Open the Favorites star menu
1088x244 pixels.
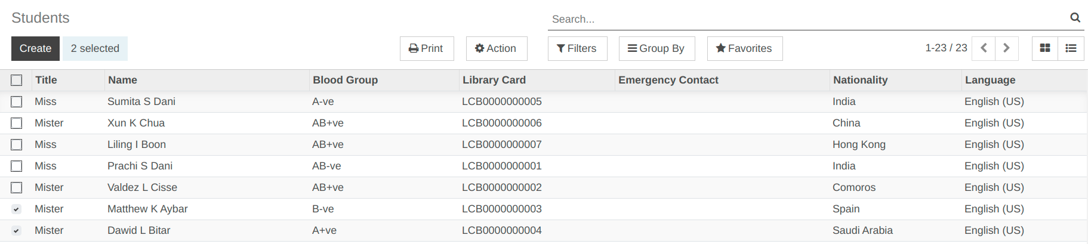click(744, 48)
